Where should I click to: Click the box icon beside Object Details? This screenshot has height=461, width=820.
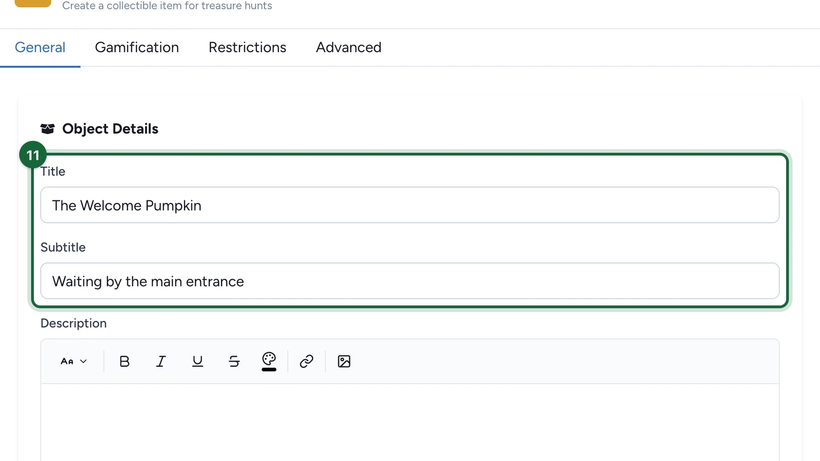point(48,129)
